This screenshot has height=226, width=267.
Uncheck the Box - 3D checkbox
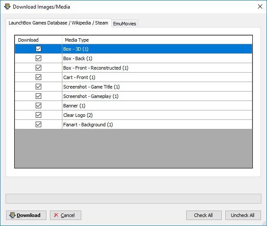click(x=39, y=49)
